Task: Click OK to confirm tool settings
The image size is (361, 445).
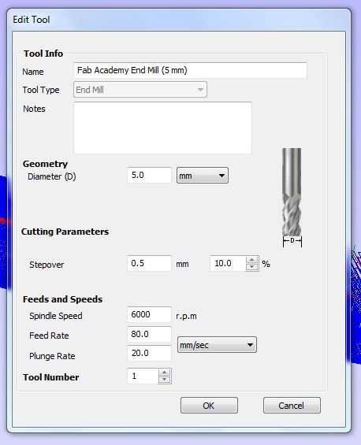Action: click(209, 406)
